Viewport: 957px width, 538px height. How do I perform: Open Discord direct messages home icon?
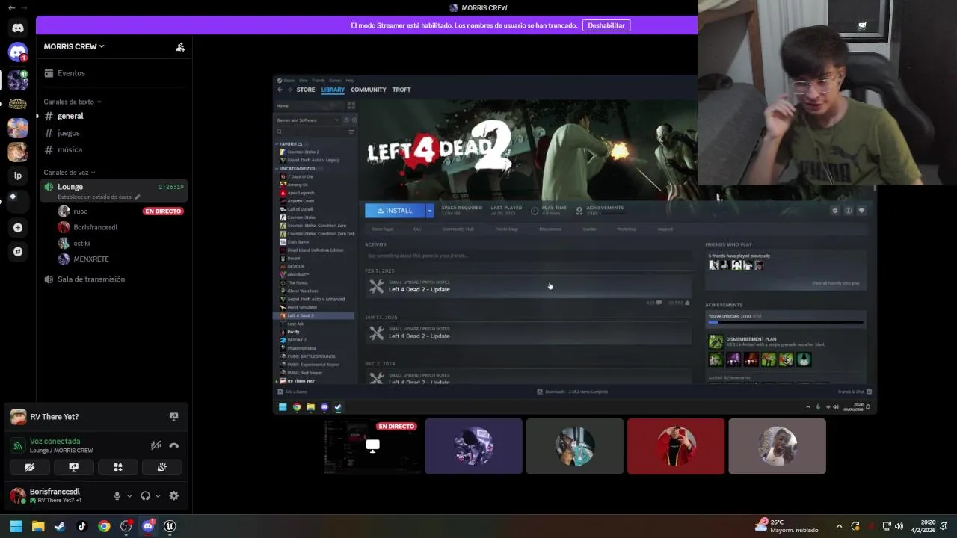(x=18, y=28)
